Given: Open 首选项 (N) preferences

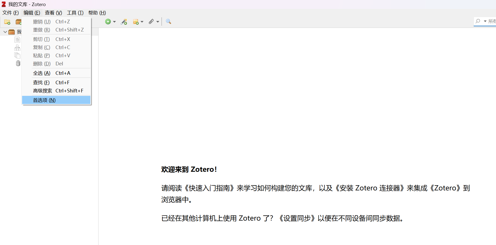Looking at the screenshot, I should tap(56, 100).
